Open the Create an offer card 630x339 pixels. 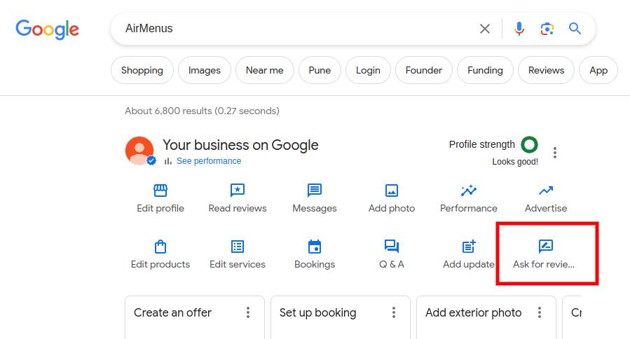(x=195, y=317)
